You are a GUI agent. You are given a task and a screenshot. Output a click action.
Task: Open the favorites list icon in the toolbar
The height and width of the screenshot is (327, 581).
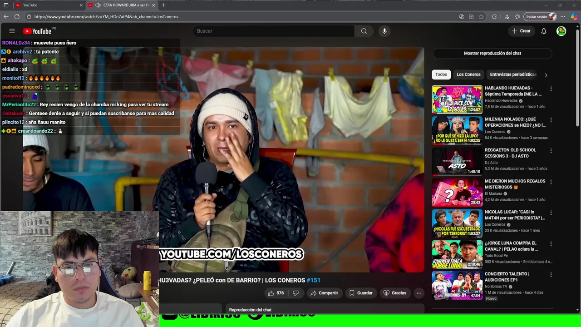click(517, 17)
